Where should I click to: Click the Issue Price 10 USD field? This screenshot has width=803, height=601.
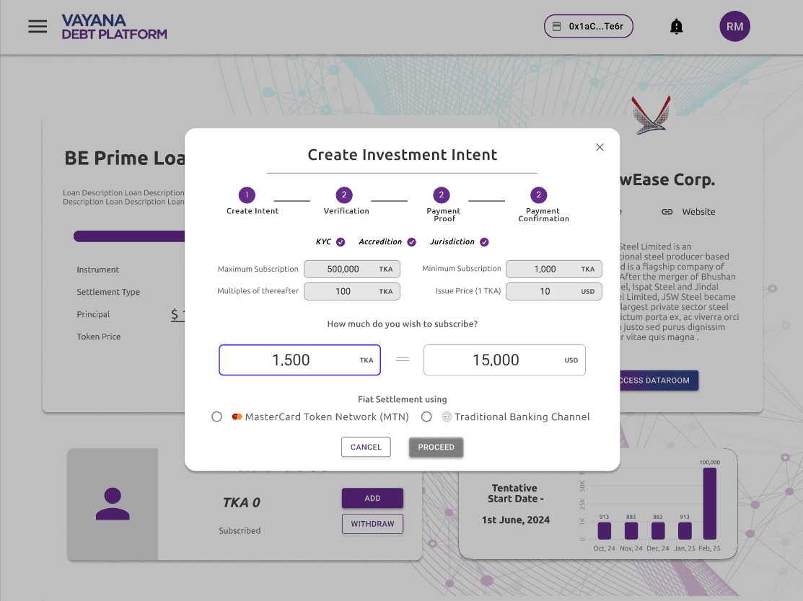coord(553,292)
